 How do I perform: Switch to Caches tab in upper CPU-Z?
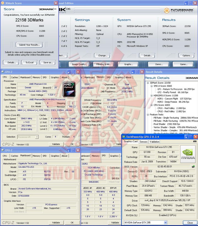pyautogui.click(x=15, y=77)
